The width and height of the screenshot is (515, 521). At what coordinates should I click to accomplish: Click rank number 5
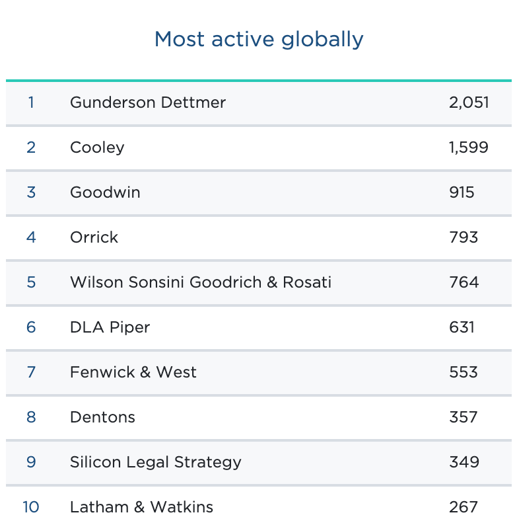pos(31,282)
